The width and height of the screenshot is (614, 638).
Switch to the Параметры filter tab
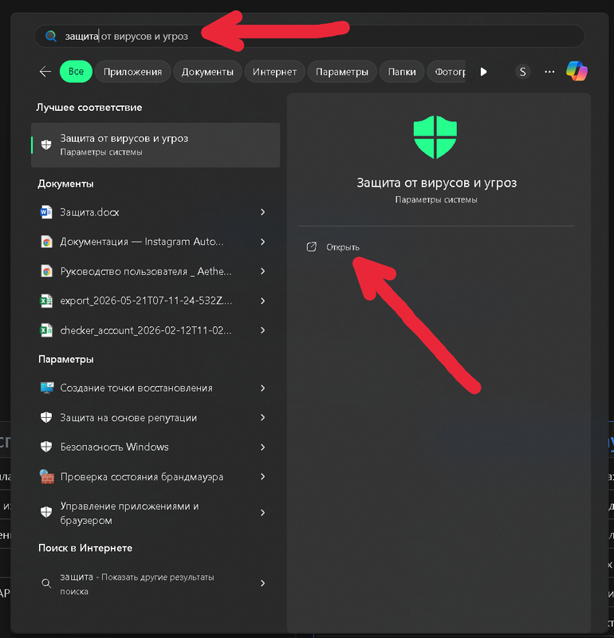[x=342, y=72]
